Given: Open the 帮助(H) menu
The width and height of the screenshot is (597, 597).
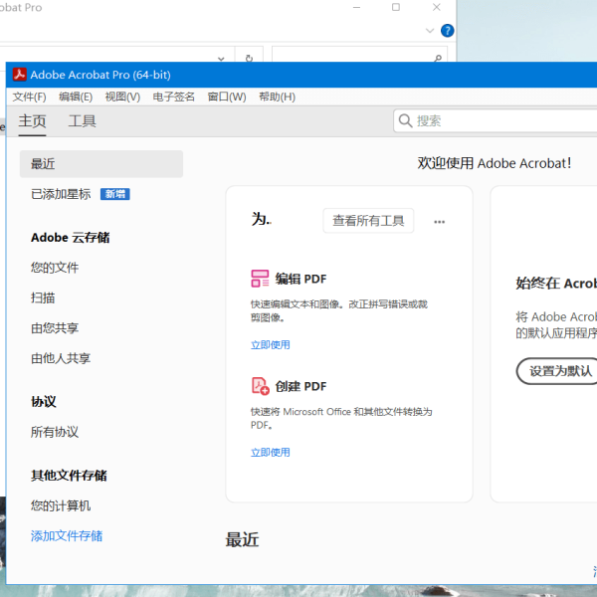Looking at the screenshot, I should (x=278, y=97).
